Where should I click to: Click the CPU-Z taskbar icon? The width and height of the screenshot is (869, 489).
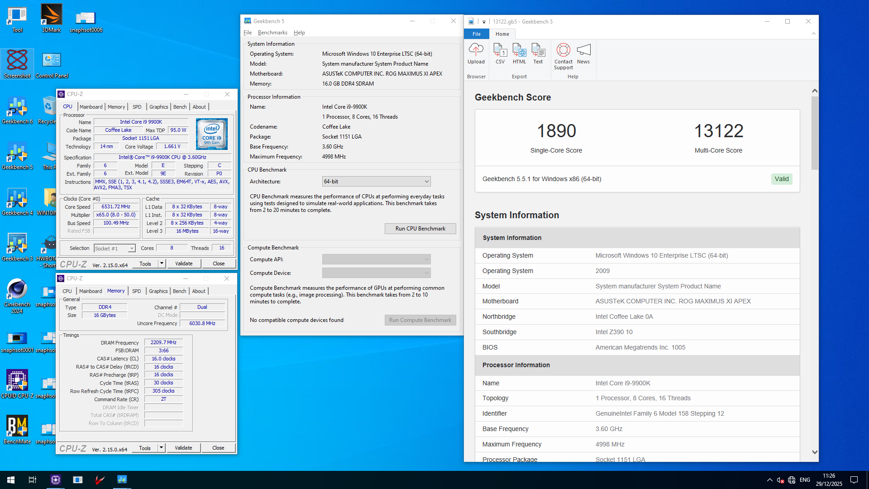coord(56,480)
